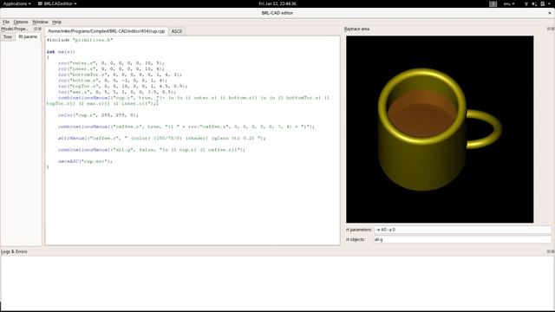
Task: Switch to the Tree tab
Action: 8,36
